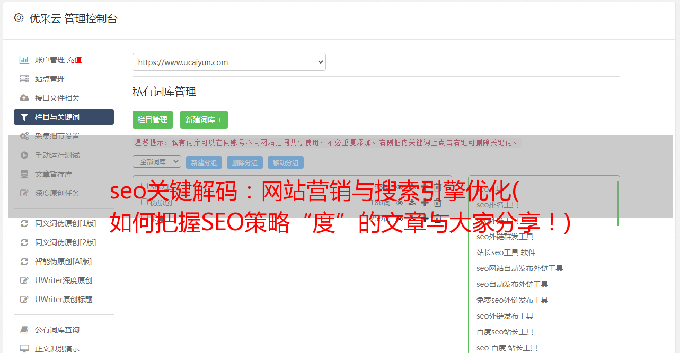
Task: Click the 移动分组 button
Action: pyautogui.click(x=286, y=162)
